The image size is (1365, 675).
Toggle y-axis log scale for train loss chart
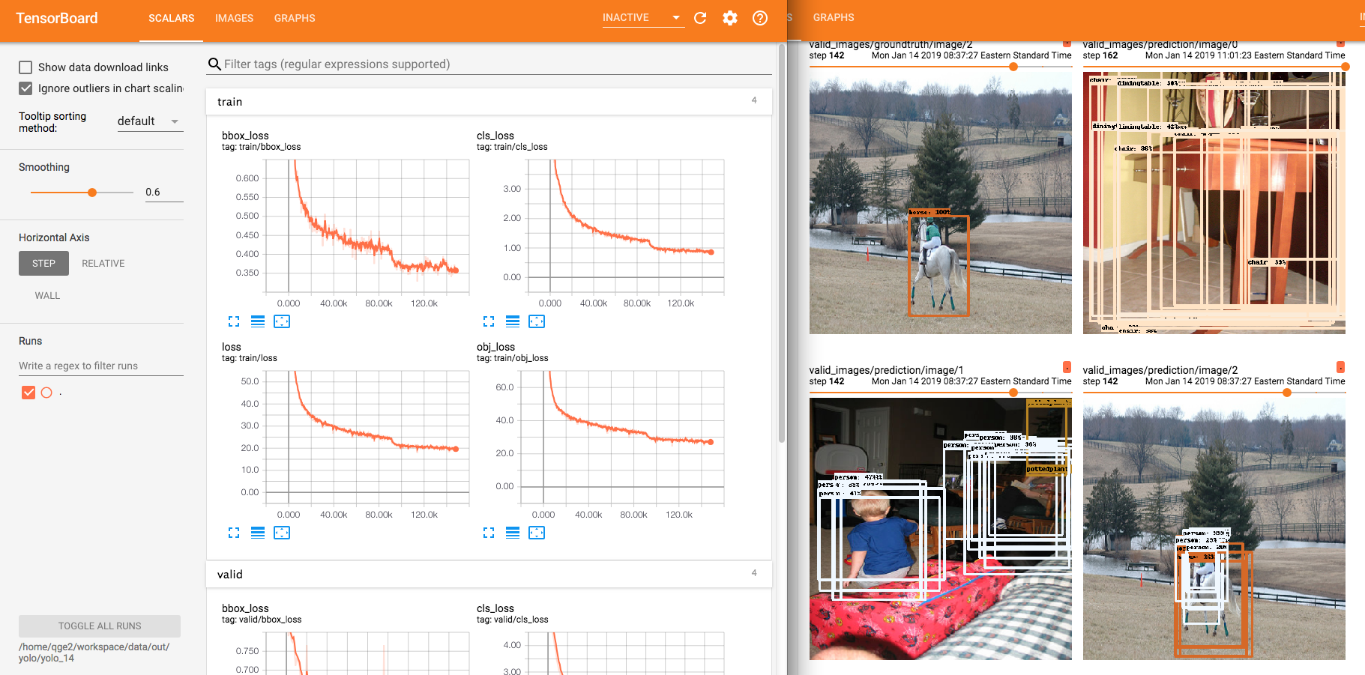pyautogui.click(x=258, y=533)
